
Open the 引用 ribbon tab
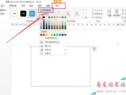pos(23,6)
